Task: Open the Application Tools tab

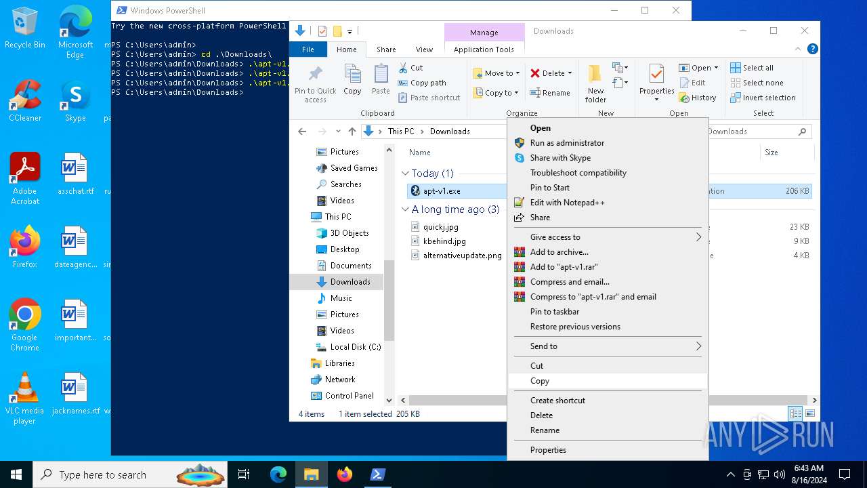Action: 484,49
